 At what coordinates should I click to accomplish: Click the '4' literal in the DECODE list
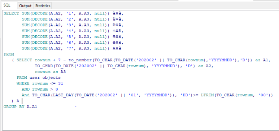pyautogui.click(x=70, y=31)
